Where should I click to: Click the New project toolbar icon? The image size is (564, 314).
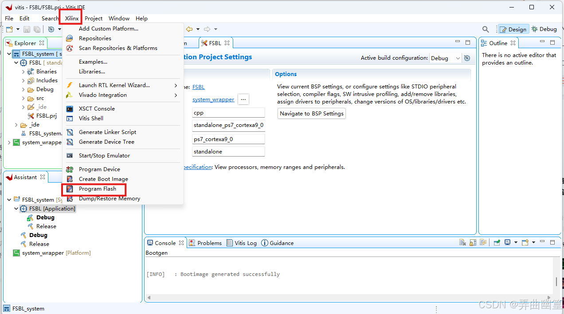click(x=9, y=29)
